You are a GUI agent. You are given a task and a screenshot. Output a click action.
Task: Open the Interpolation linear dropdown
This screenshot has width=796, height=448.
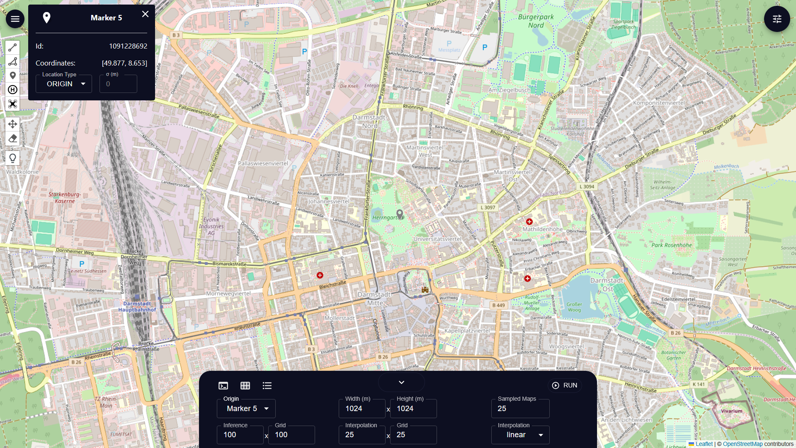point(520,435)
